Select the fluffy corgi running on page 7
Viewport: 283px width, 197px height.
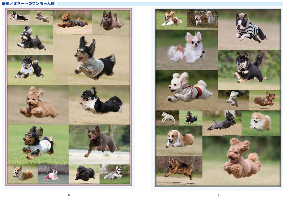[179, 141]
